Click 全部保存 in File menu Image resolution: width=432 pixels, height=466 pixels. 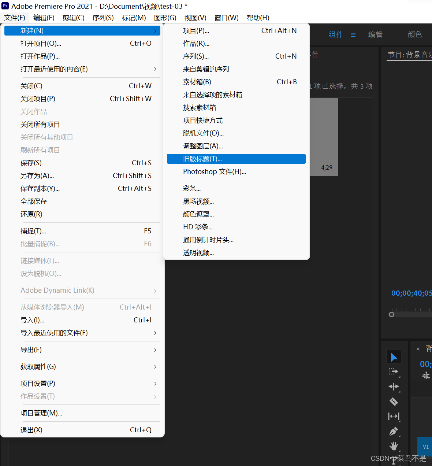pos(82,201)
